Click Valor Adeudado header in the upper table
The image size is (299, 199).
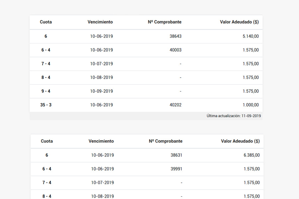tap(239, 22)
